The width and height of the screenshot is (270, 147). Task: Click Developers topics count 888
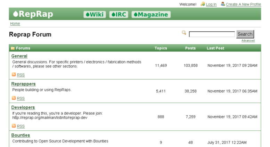click(161, 117)
